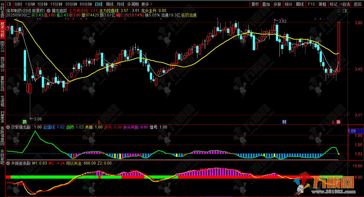Toggle 叠加 overlay mode

[x=266, y=4]
